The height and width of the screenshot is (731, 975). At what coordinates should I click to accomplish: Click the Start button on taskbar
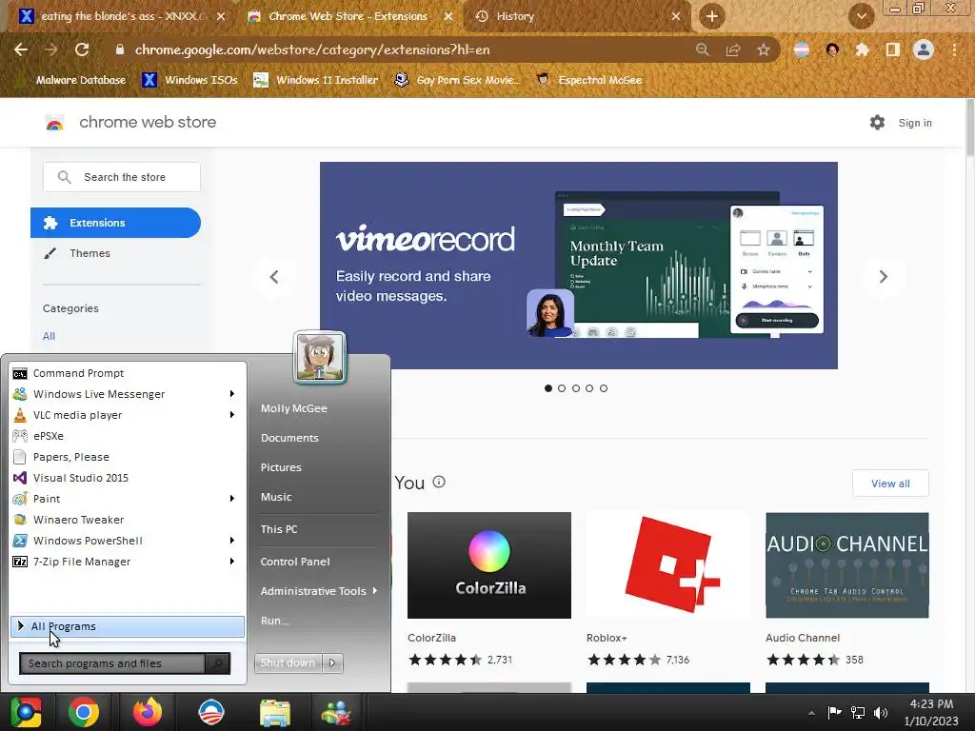tap(26, 712)
